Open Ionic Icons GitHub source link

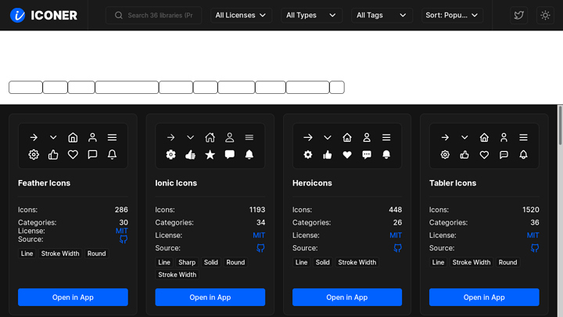click(260, 248)
